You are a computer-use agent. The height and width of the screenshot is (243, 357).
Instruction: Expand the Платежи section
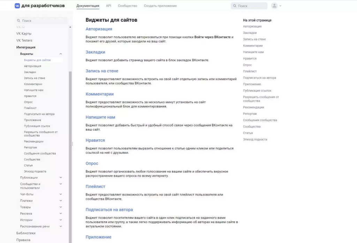[61, 201]
